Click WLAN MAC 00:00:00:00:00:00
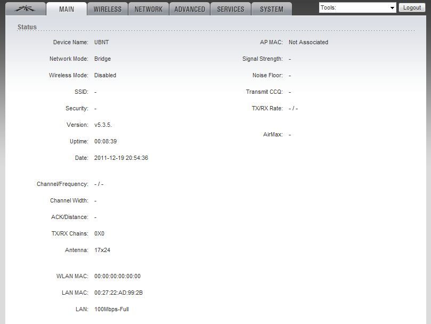The height and width of the screenshot is (324, 431). (117, 276)
